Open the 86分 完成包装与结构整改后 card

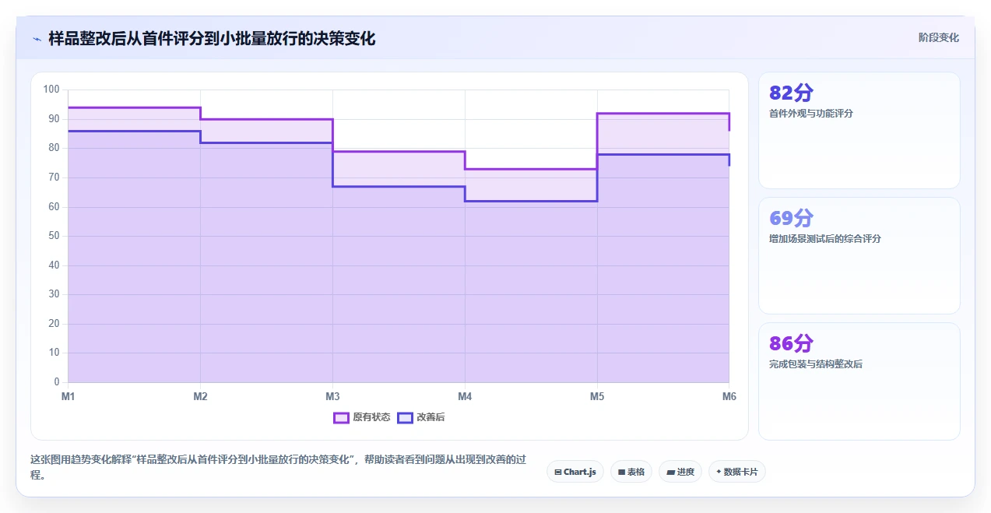point(859,381)
